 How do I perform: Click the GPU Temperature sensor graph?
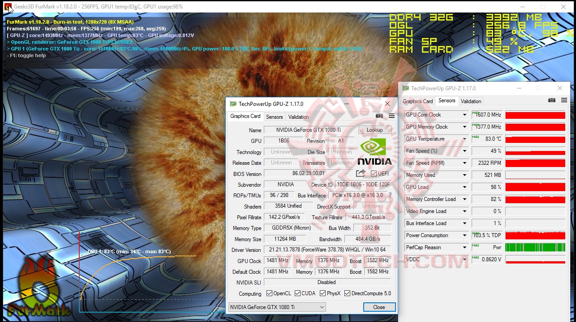[535, 139]
